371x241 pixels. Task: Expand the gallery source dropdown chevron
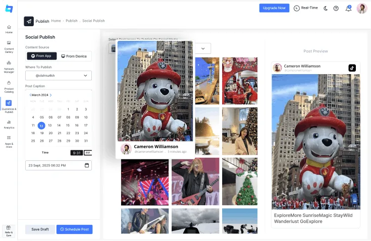pyautogui.click(x=203, y=48)
